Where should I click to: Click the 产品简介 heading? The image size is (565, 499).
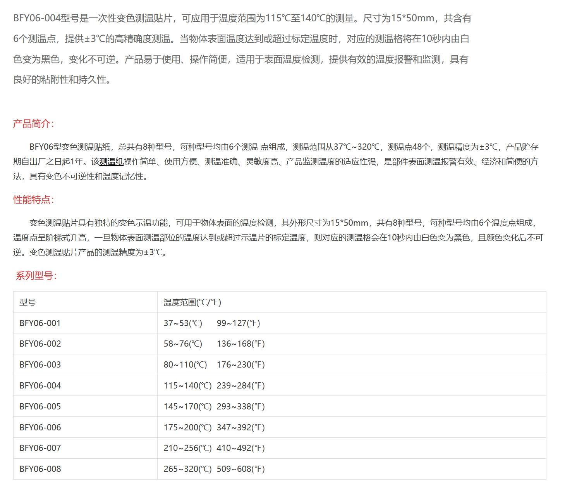pos(34,124)
